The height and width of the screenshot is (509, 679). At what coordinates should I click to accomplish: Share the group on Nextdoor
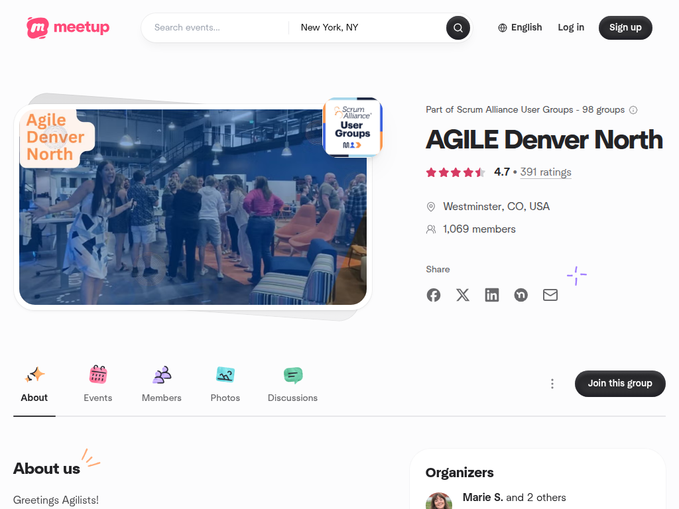click(x=521, y=295)
